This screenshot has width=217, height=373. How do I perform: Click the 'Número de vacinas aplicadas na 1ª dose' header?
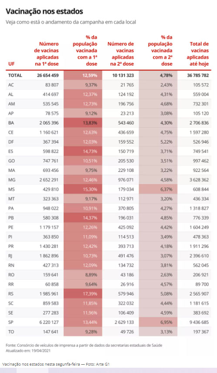click(46, 54)
